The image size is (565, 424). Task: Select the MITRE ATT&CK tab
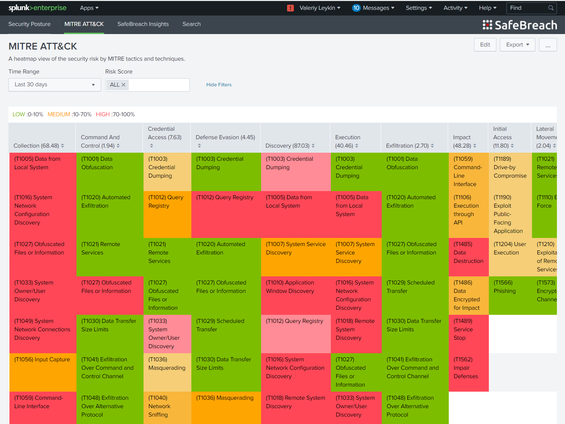(x=84, y=24)
